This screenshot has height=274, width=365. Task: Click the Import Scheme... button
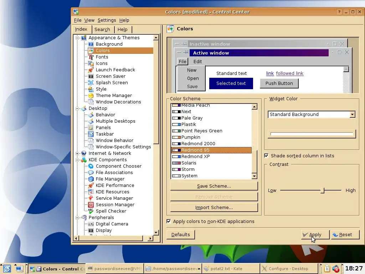coord(214,207)
